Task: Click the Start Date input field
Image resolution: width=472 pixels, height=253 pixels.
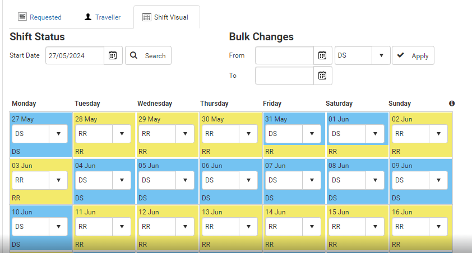Action: [75, 55]
